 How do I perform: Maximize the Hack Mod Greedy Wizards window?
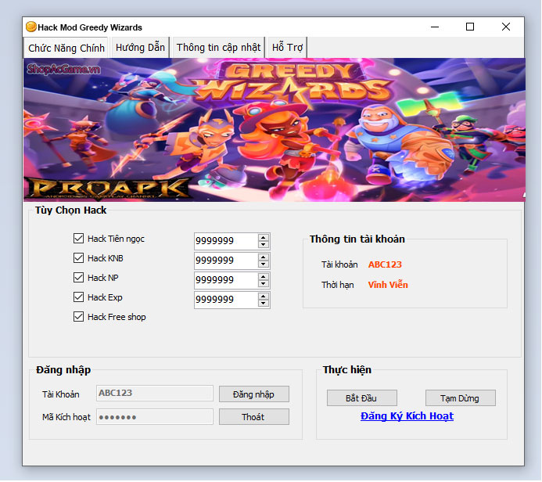(x=470, y=27)
